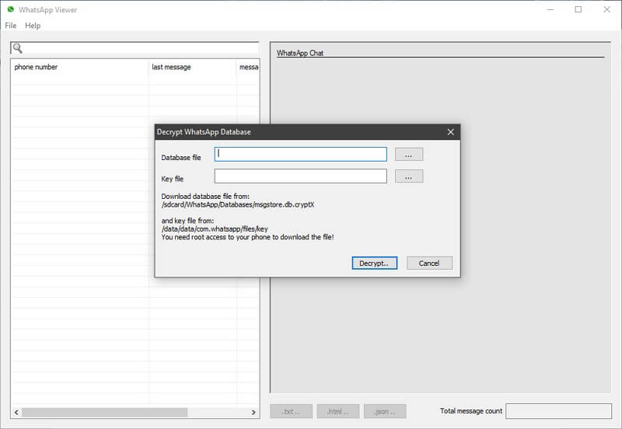622x429 pixels.
Task: Open the Help menu
Action: [x=33, y=26]
